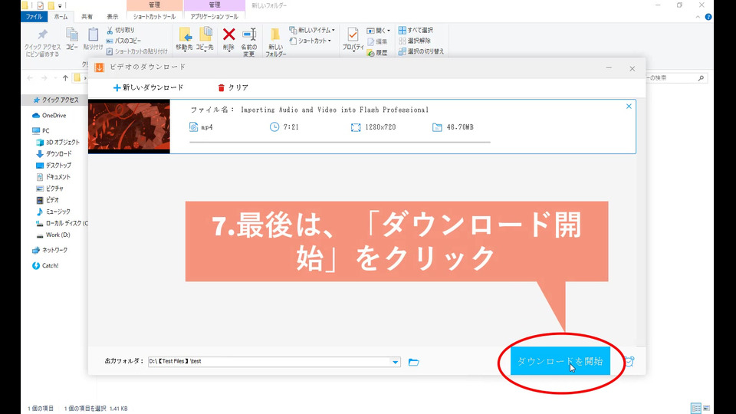Open Quick Access Toolbar customize arrow

[x=60, y=5]
